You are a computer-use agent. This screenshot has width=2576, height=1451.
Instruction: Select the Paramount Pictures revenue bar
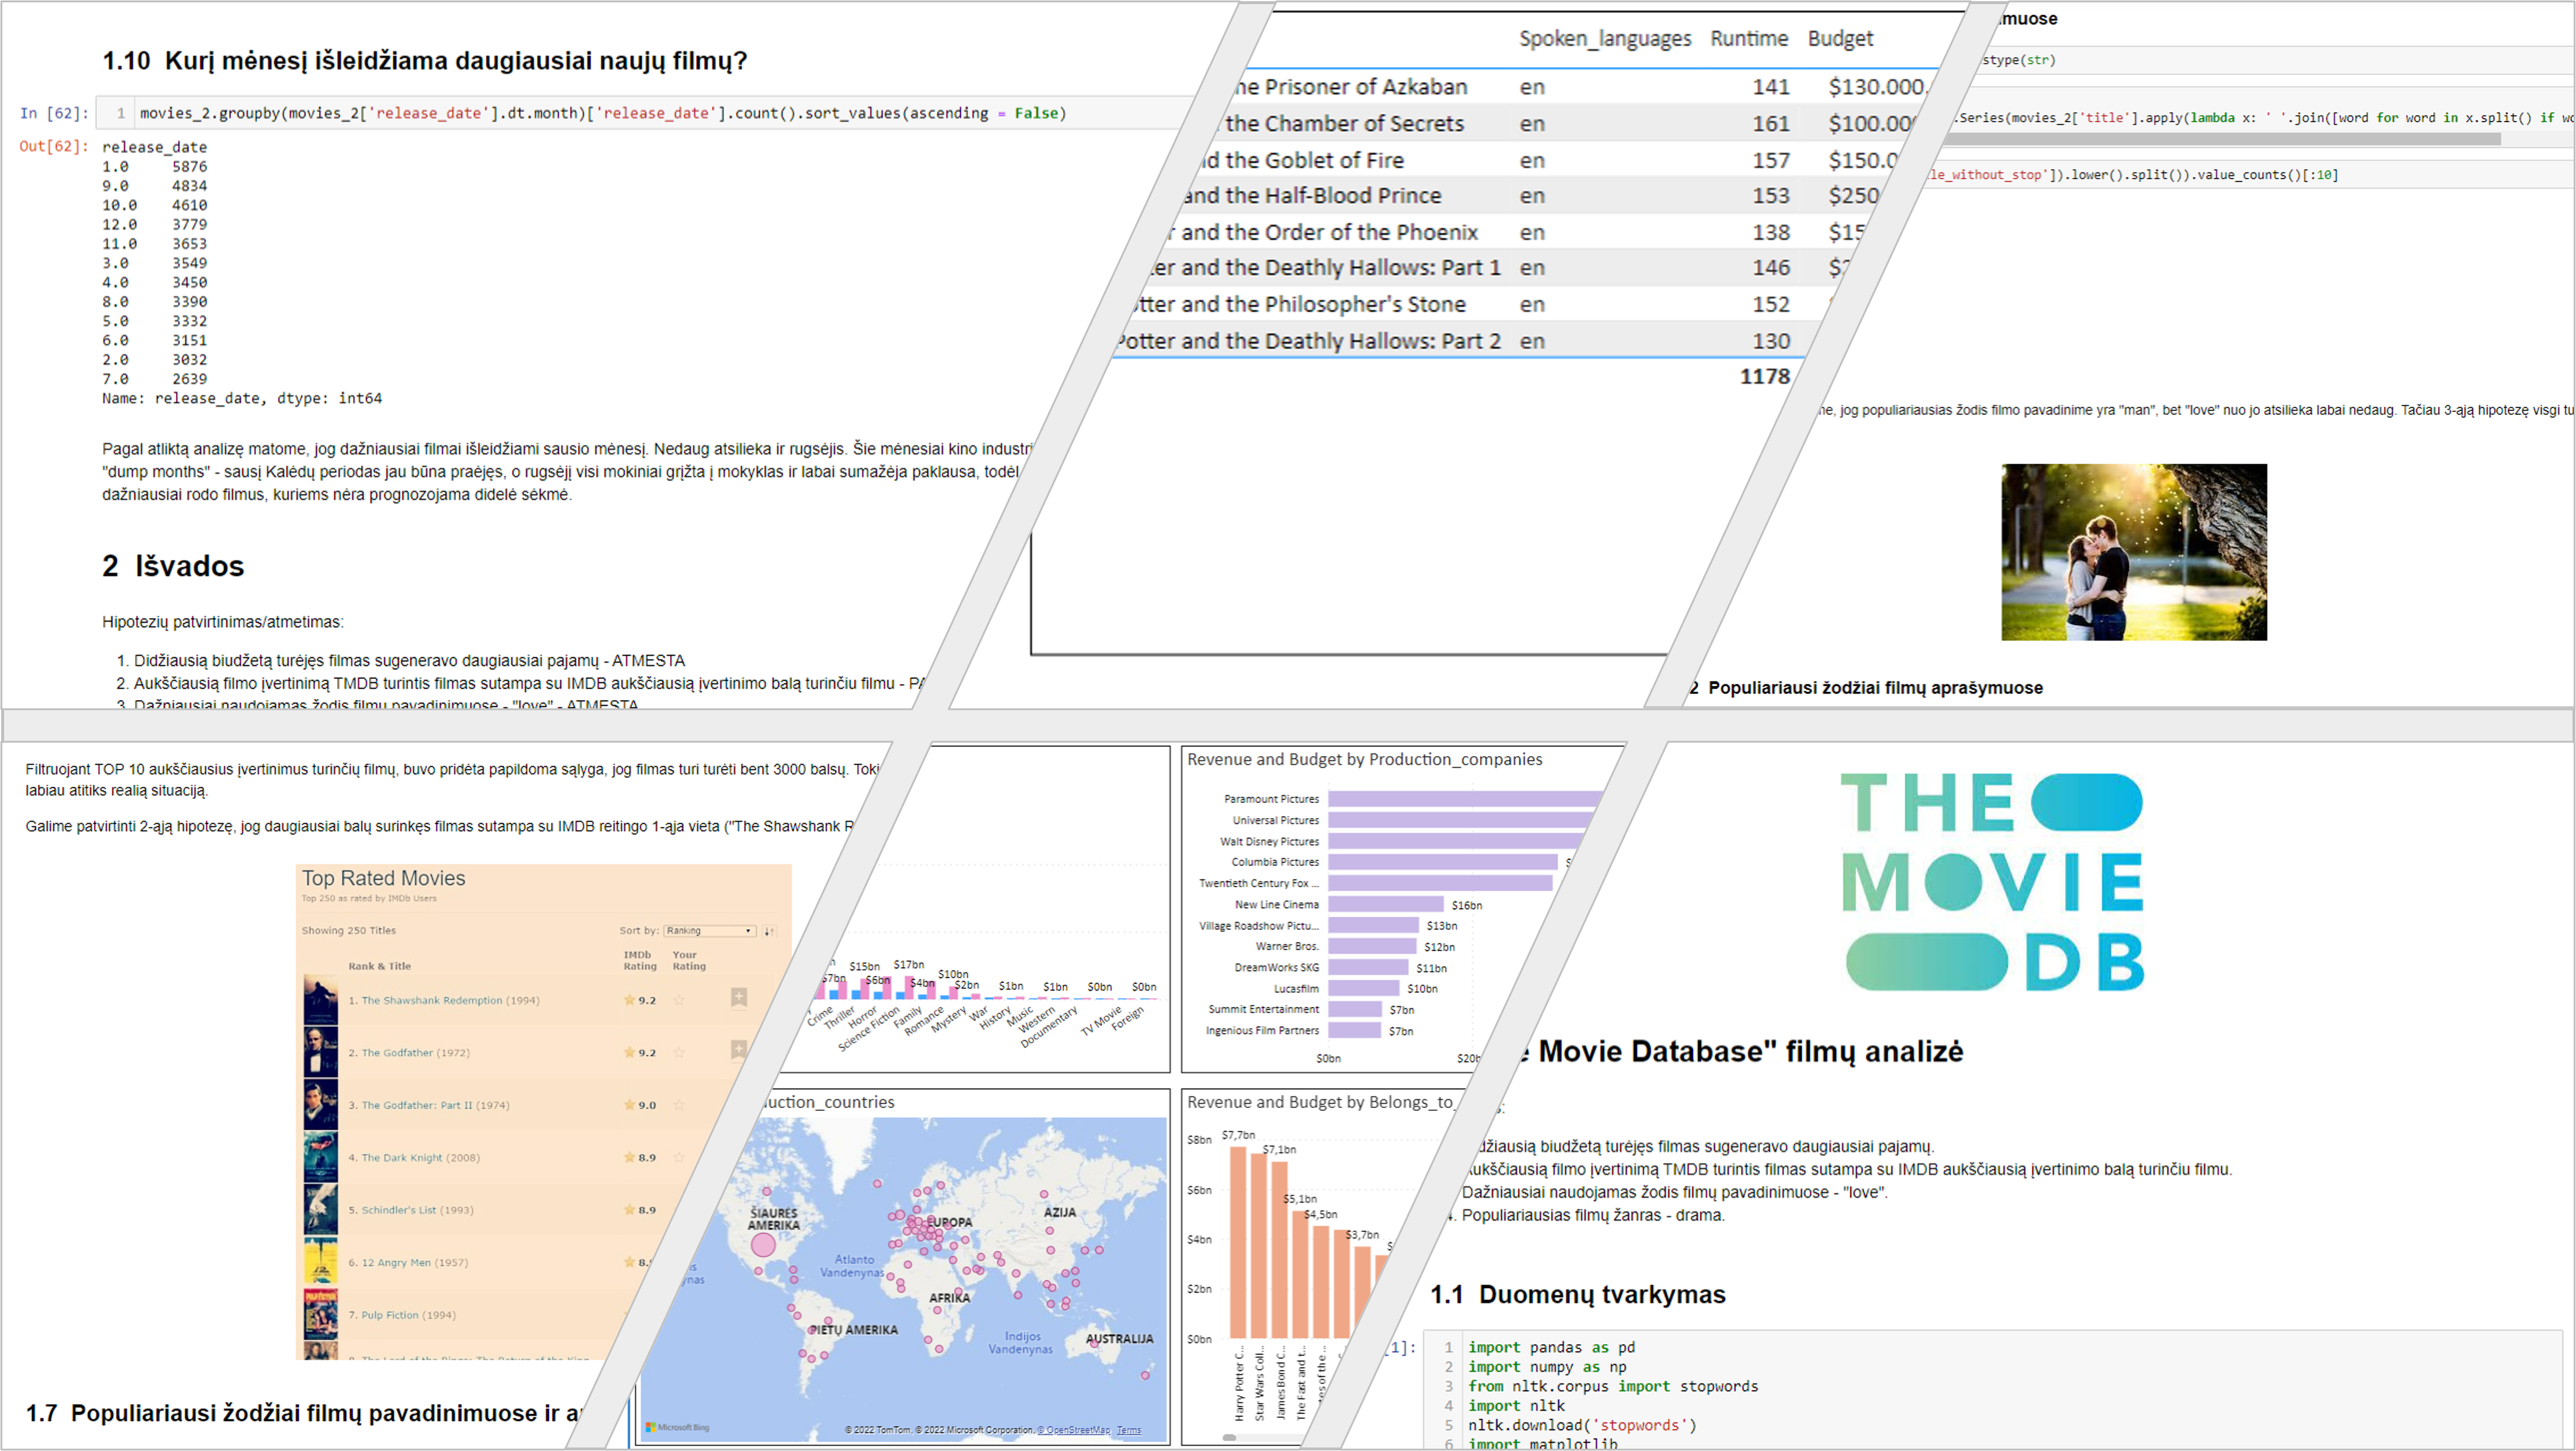click(1460, 799)
